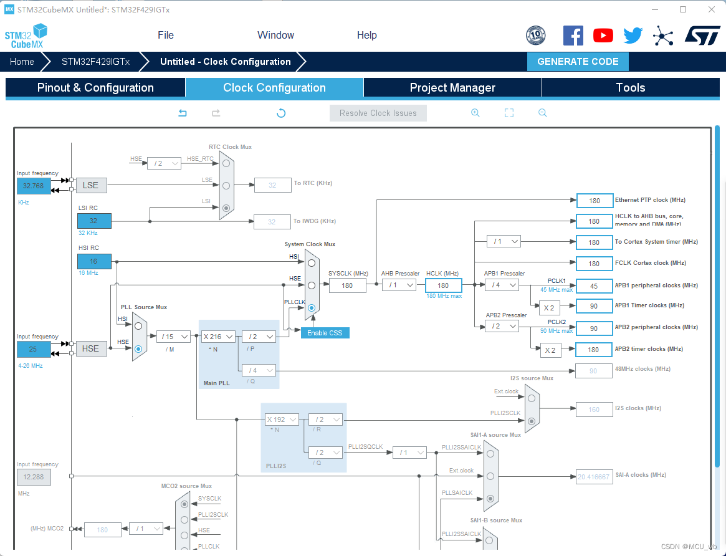Select SYSCLK in MCO2 source Mux
The width and height of the screenshot is (726, 556).
[x=184, y=504]
